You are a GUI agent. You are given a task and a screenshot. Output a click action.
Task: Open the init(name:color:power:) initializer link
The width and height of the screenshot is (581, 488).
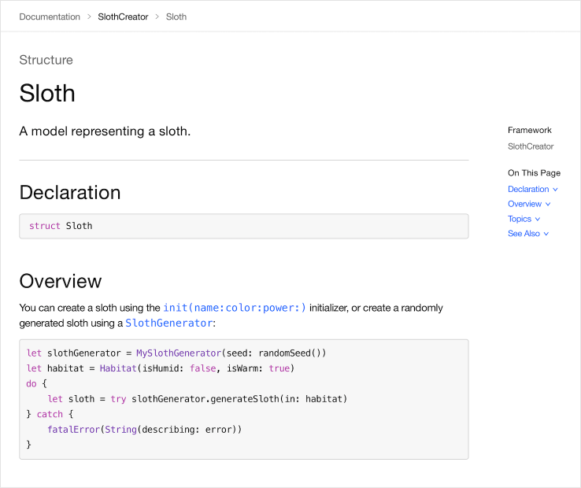tap(235, 308)
